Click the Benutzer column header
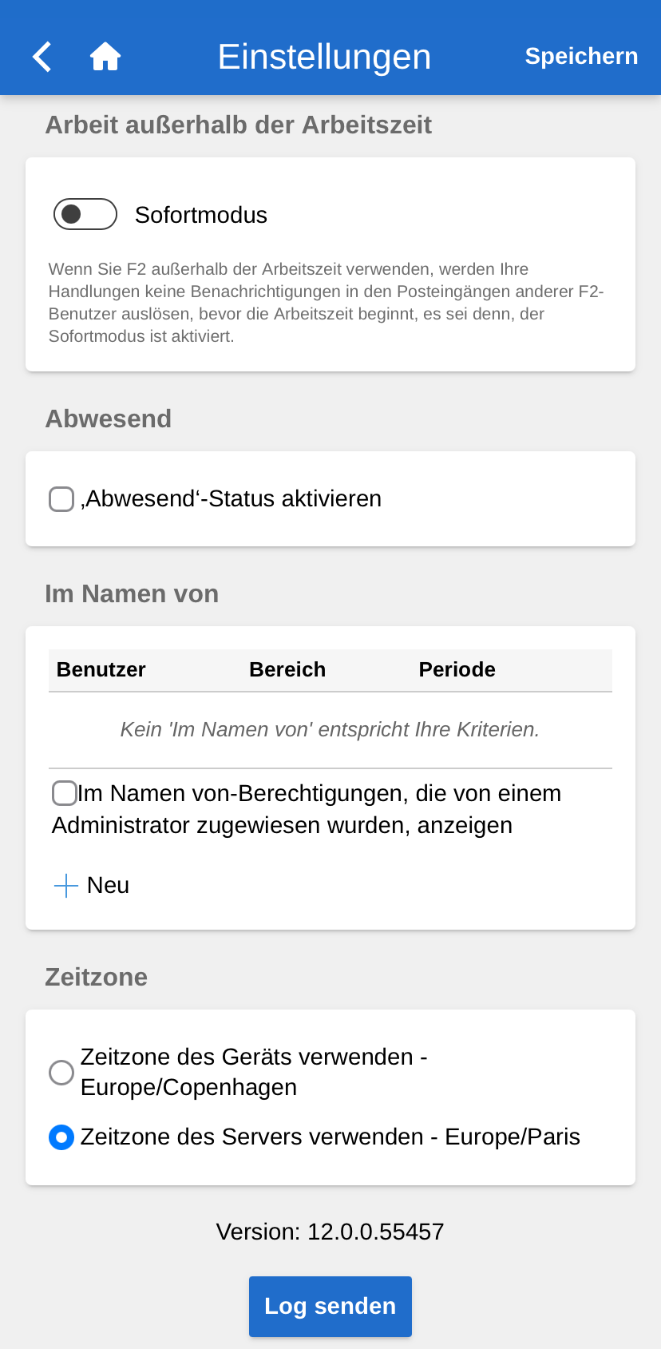The image size is (661, 1349). (x=101, y=669)
